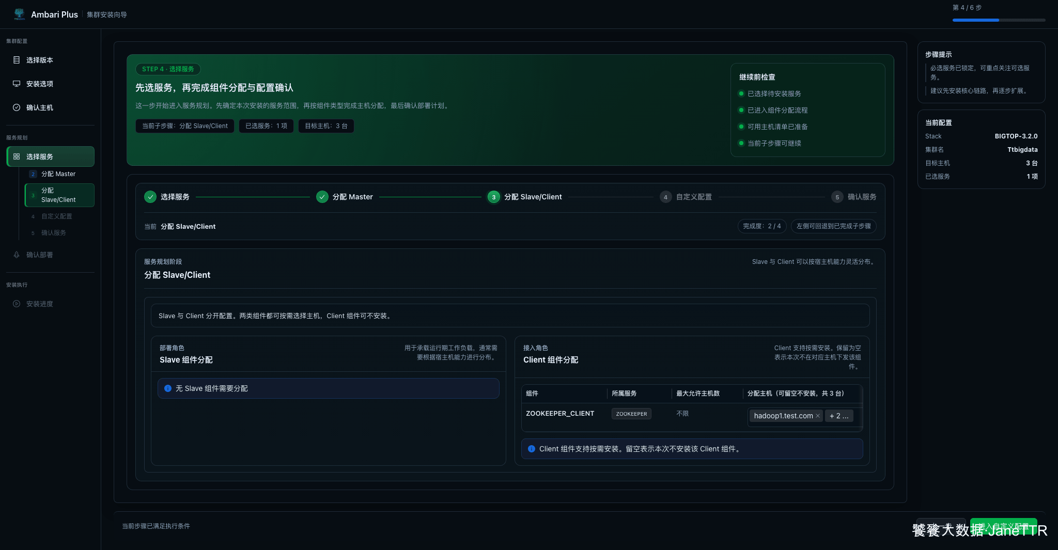Open 安装进度 in the sidebar

pyautogui.click(x=50, y=304)
